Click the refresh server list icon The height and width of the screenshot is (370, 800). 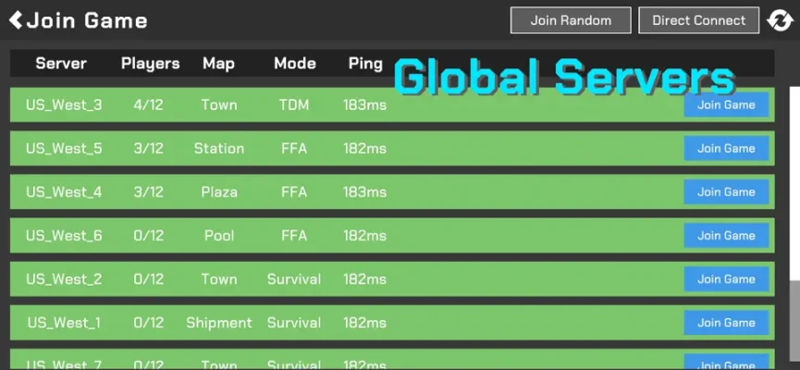point(779,20)
